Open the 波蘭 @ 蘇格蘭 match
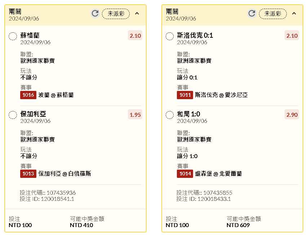308x235 pixels. 56,95
